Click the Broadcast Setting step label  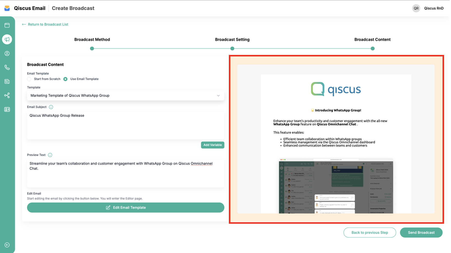(232, 40)
